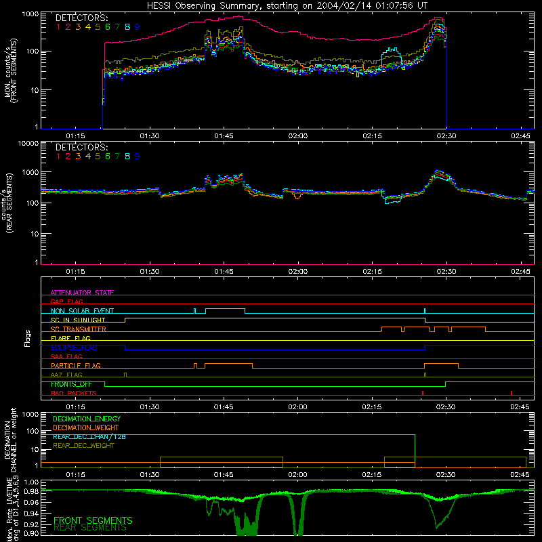Pick detector 8 legend number in rear segments plot
This screenshot has height=542, width=542.
[127, 157]
